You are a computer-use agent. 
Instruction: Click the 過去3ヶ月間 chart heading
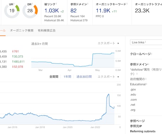[39, 44]
